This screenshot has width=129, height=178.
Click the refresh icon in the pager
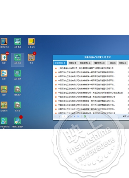tap(85, 116)
